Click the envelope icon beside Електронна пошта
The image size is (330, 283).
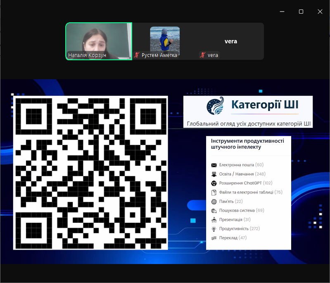click(214, 165)
